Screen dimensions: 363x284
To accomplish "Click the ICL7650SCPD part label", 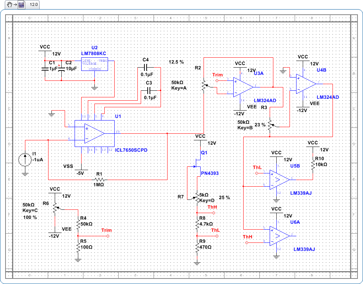I will (x=131, y=150).
